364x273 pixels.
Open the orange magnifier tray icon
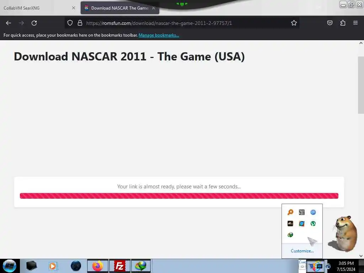[290, 212]
